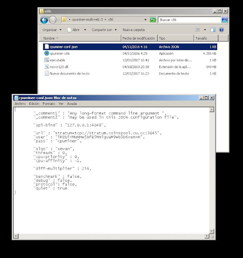Open the recent locations dropdown arrow
The image size is (243, 258).
[58, 20]
